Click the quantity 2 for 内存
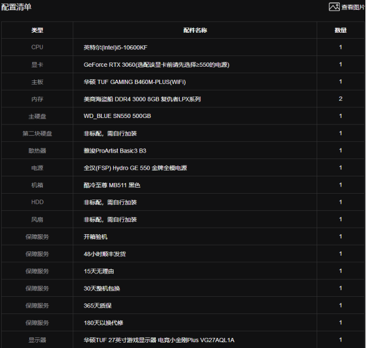Image resolution: width=366 pixels, height=348 pixels. click(340, 99)
